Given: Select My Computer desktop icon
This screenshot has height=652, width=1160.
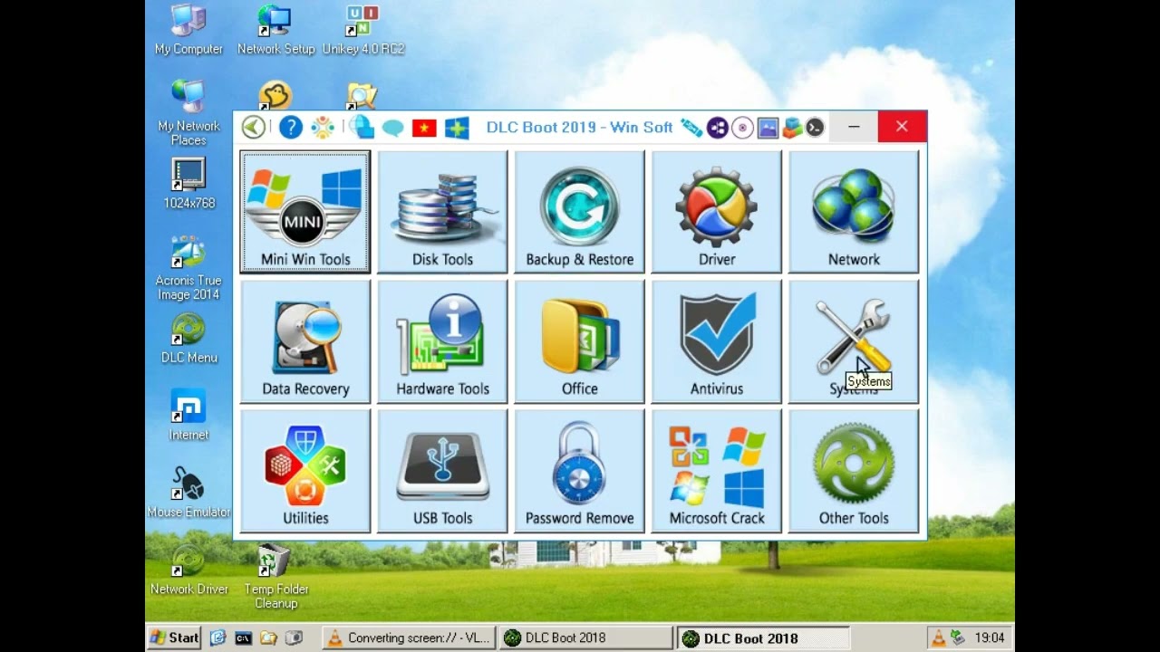Looking at the screenshot, I should [188, 30].
